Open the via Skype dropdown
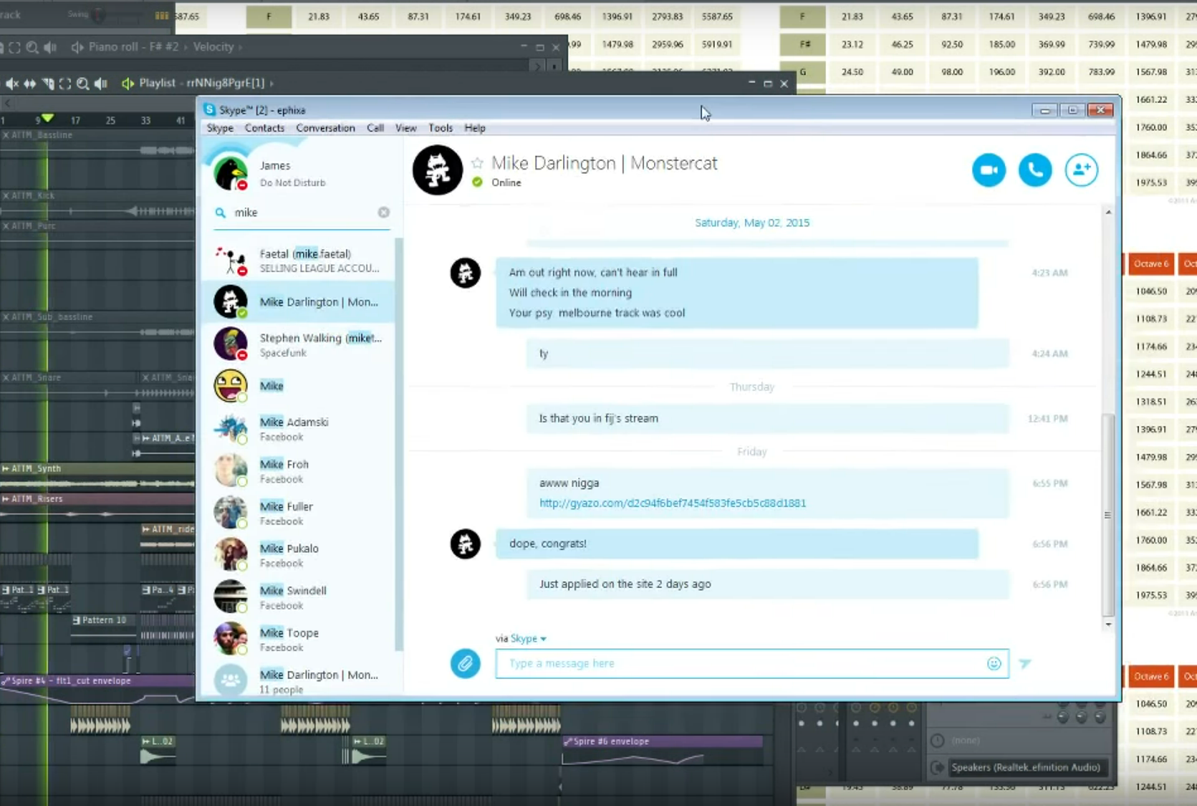Image resolution: width=1197 pixels, height=806 pixels. (x=528, y=638)
